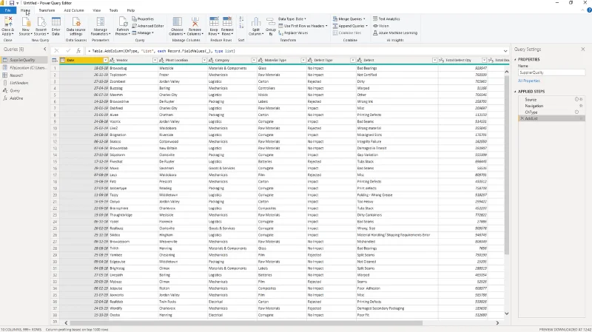Open Date column filter dropdown
Image resolution: width=592 pixels, height=332 pixels.
pos(105,61)
